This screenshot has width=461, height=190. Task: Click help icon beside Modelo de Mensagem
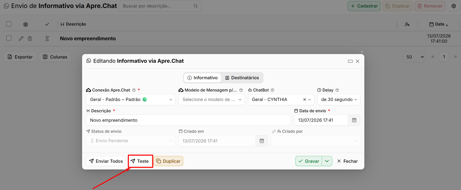click(x=241, y=90)
